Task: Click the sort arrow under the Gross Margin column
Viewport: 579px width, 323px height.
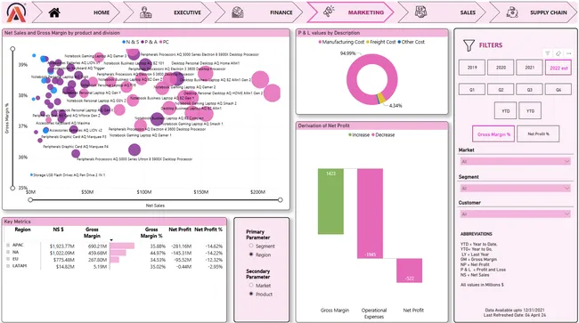Action: (111, 240)
